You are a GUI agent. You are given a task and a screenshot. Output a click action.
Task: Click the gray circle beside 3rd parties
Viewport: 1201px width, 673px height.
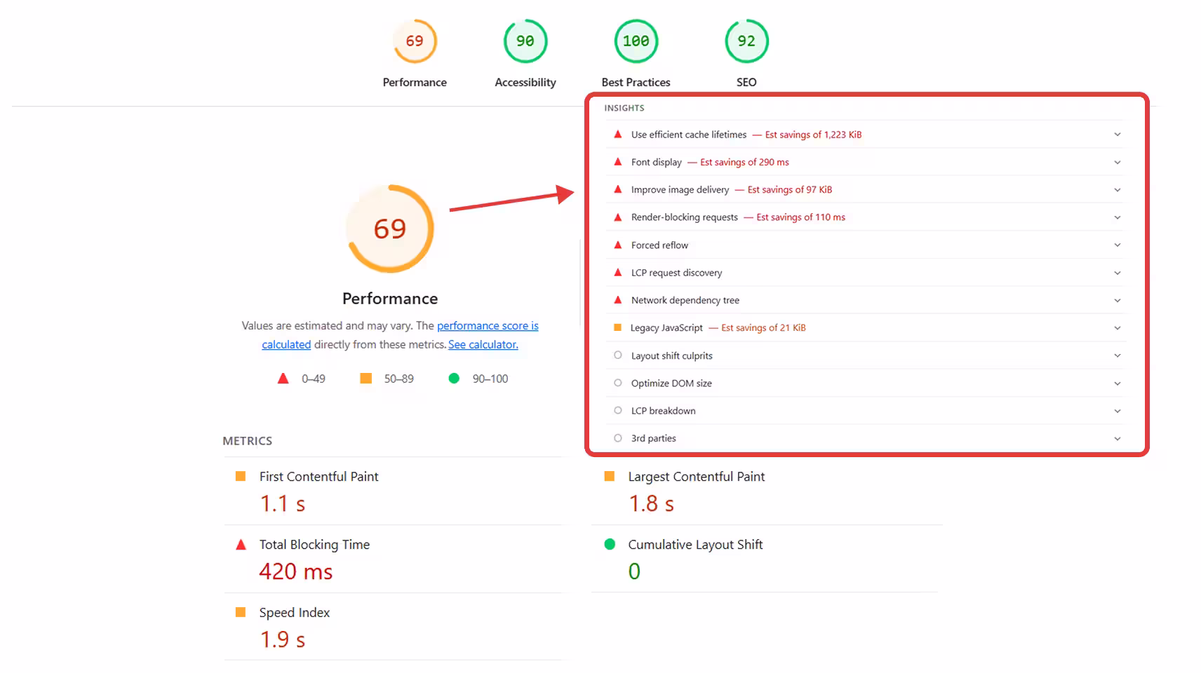[618, 438]
